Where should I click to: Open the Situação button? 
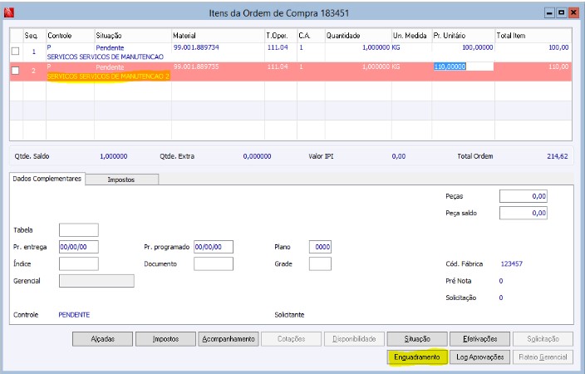[417, 339]
